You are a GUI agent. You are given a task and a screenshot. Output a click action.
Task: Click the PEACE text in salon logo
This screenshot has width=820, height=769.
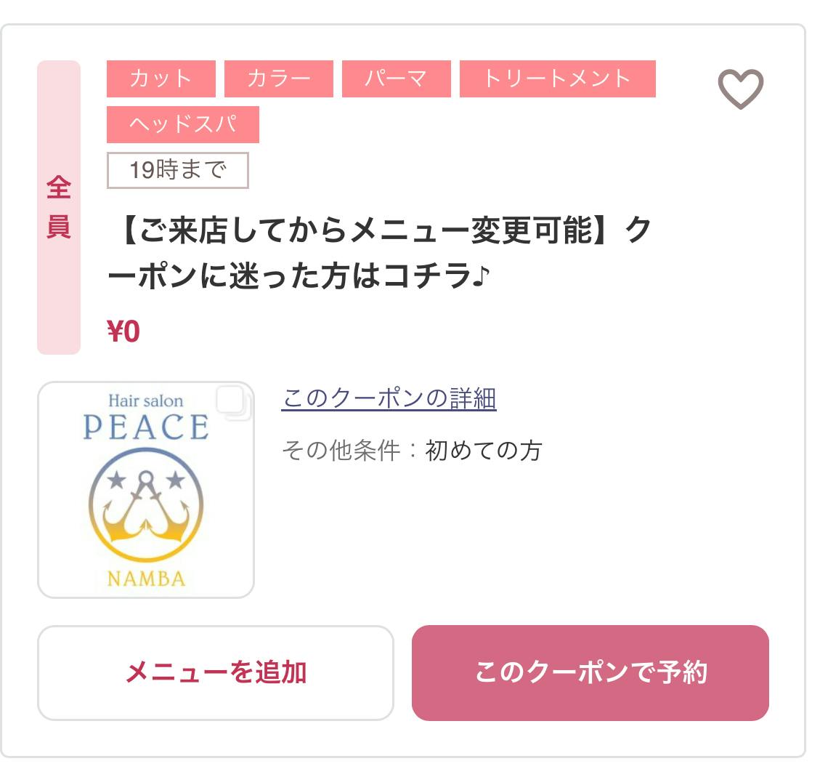pos(146,428)
